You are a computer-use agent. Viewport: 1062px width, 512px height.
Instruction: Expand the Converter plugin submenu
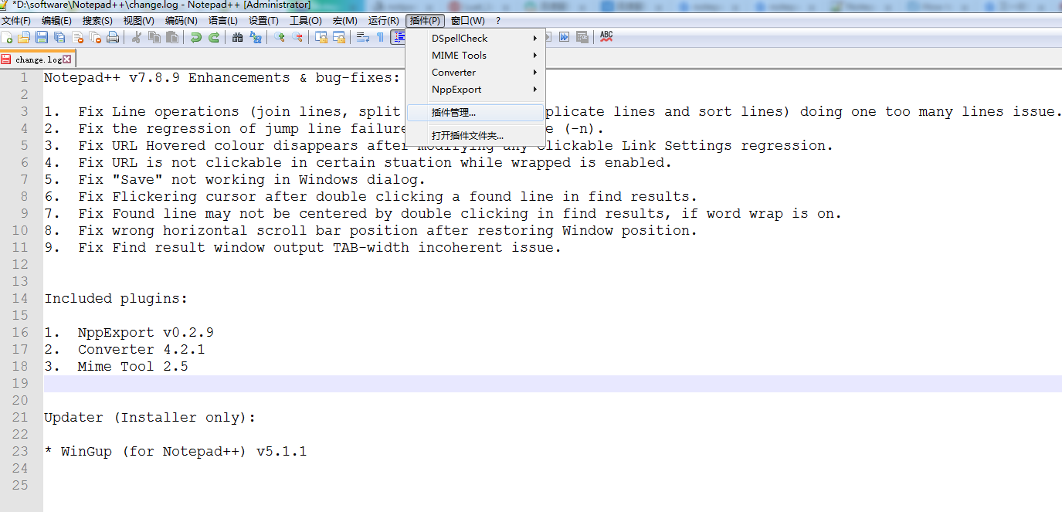coord(476,72)
